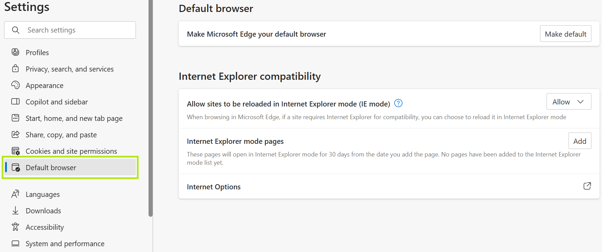Image resolution: width=602 pixels, height=252 pixels.
Task: Open the Internet Options row
Action: pos(389,187)
